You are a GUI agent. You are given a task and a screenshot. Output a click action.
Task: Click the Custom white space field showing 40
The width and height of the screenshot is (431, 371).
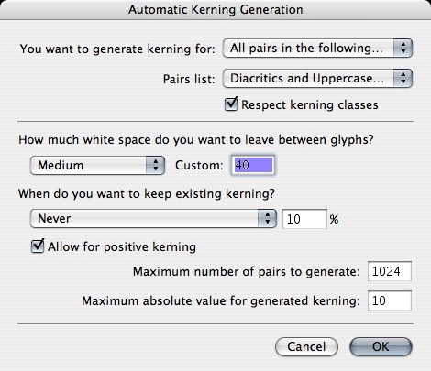[x=253, y=165]
